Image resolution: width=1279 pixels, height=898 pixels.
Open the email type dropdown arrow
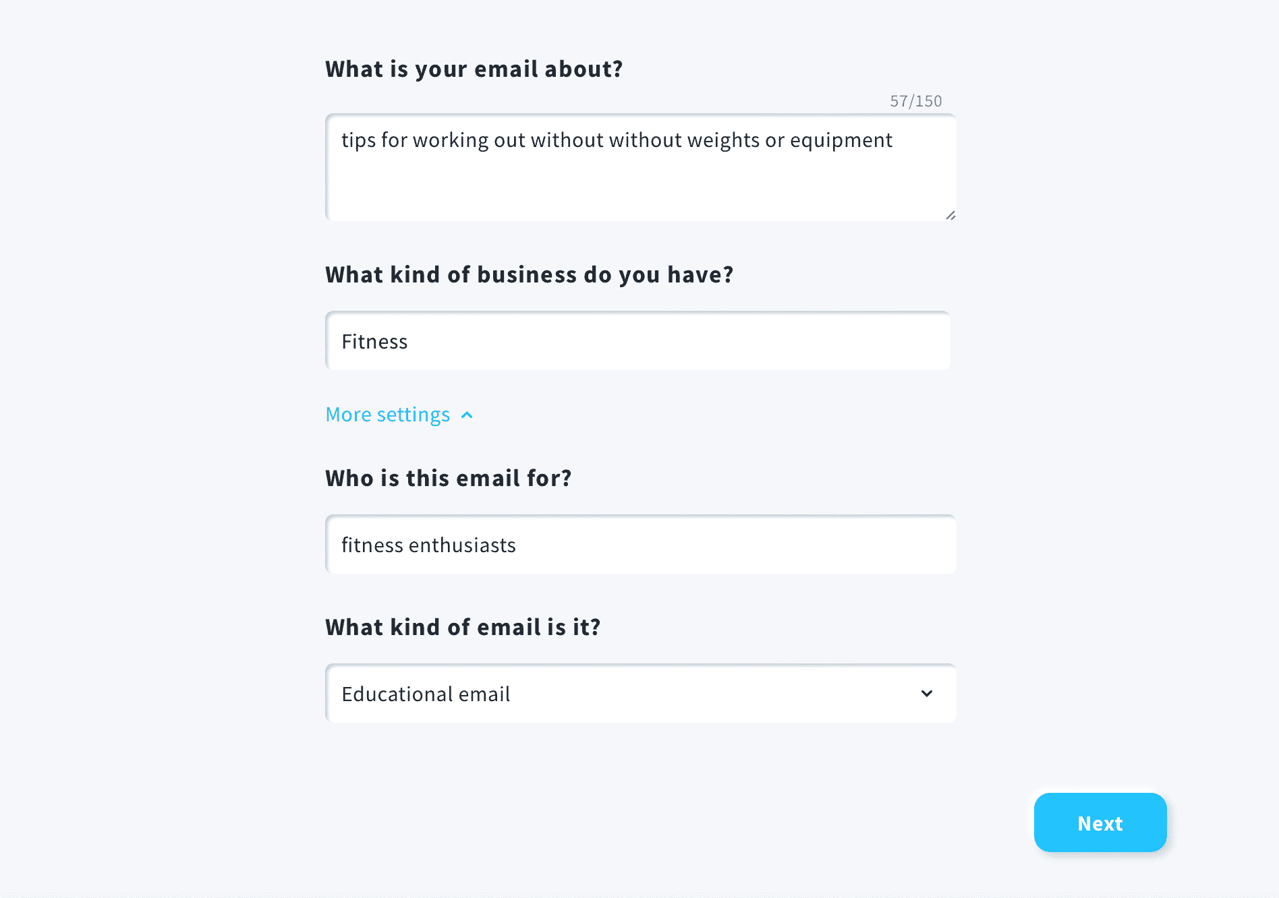[927, 694]
